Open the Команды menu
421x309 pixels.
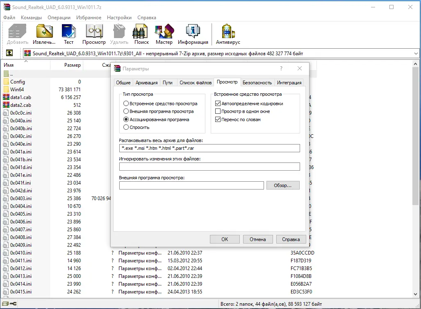31,18
